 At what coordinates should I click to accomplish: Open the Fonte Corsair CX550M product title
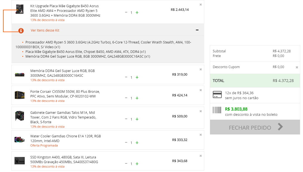point(65,94)
